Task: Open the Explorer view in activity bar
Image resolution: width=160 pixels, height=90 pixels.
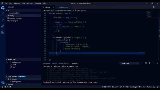Action: pos(3,8)
